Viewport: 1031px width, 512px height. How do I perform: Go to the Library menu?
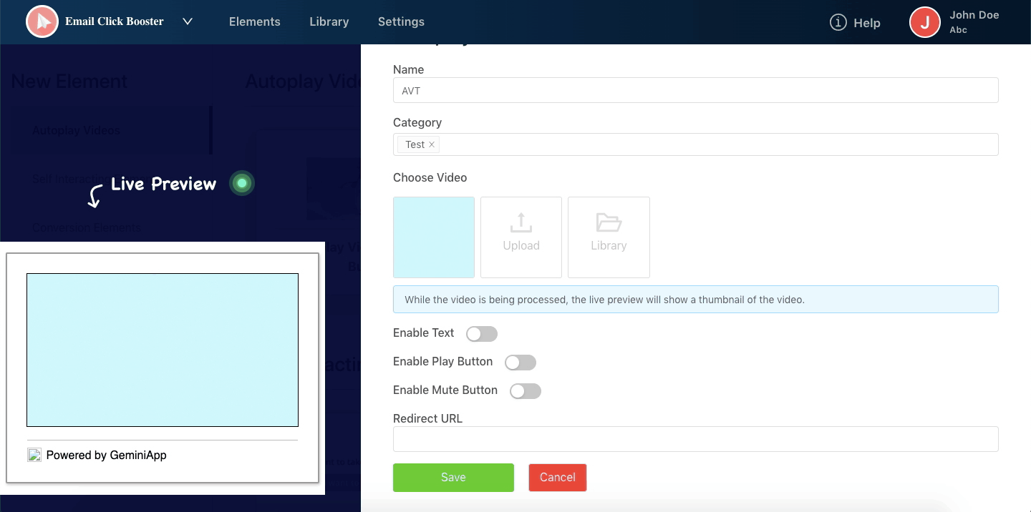(329, 21)
